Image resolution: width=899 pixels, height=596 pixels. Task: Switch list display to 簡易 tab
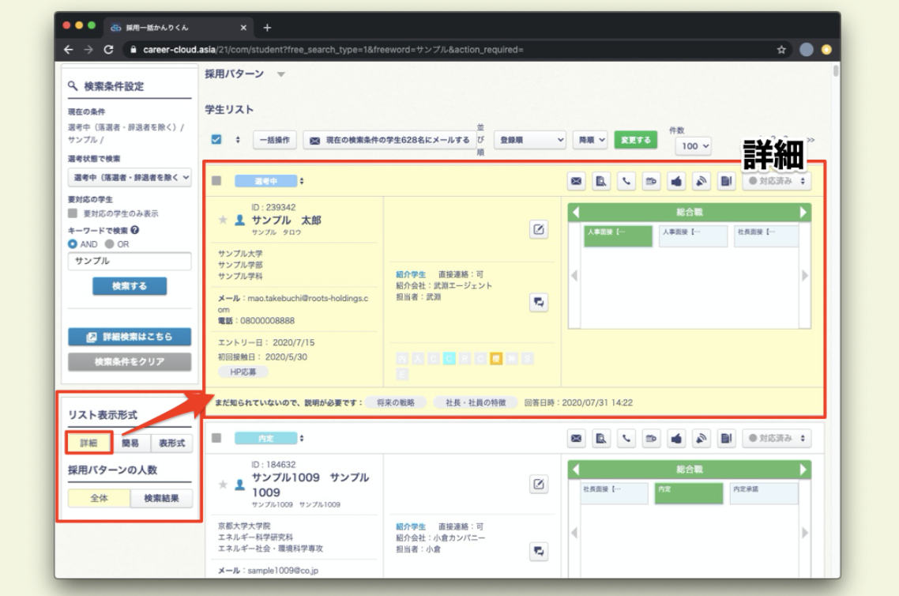(130, 443)
